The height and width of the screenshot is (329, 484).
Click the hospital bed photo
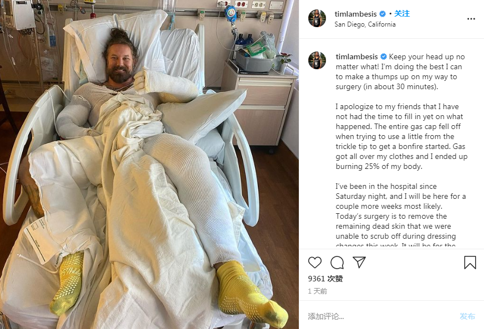149,164
